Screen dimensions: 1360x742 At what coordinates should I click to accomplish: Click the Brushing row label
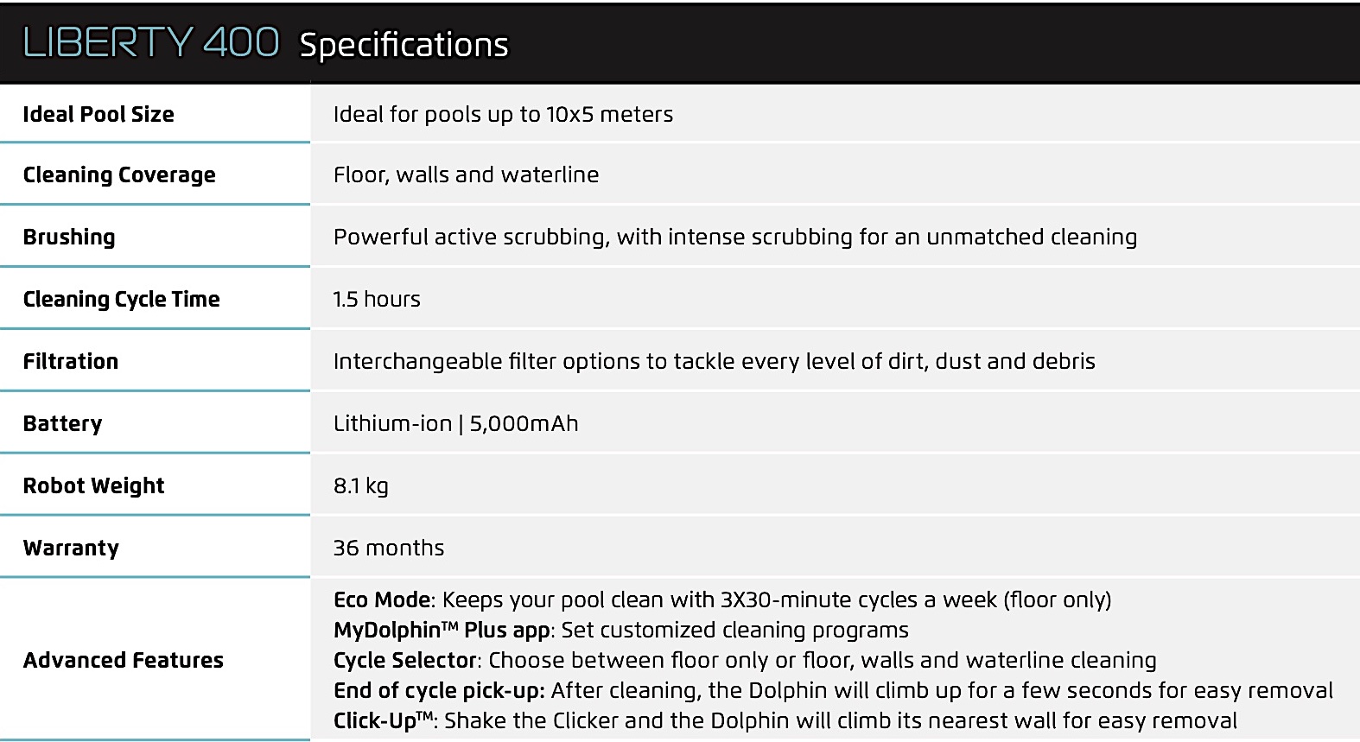point(69,238)
